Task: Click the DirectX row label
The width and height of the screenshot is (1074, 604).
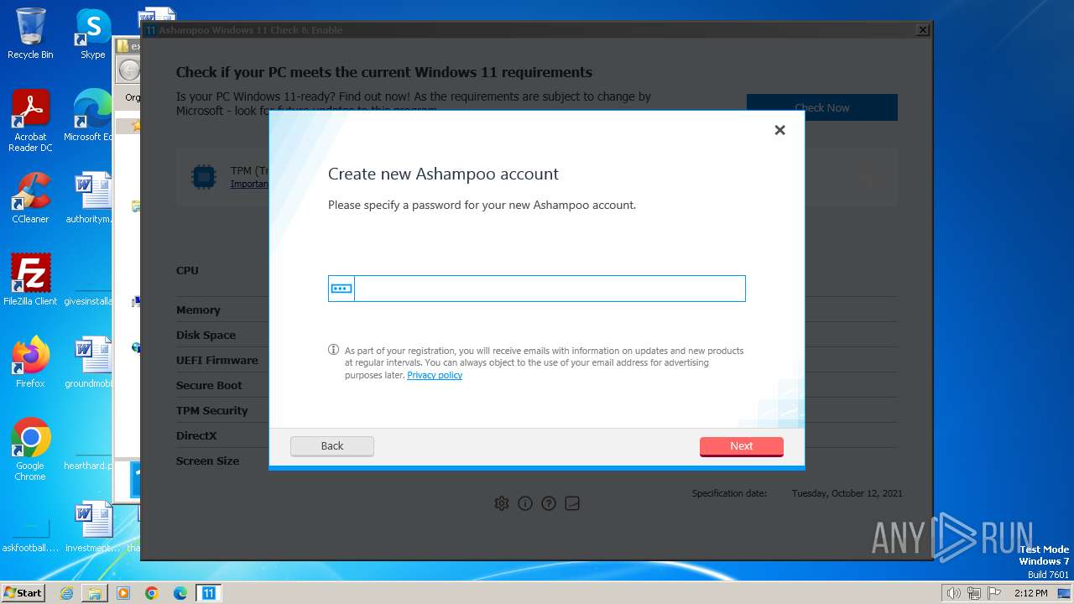Action: point(196,435)
